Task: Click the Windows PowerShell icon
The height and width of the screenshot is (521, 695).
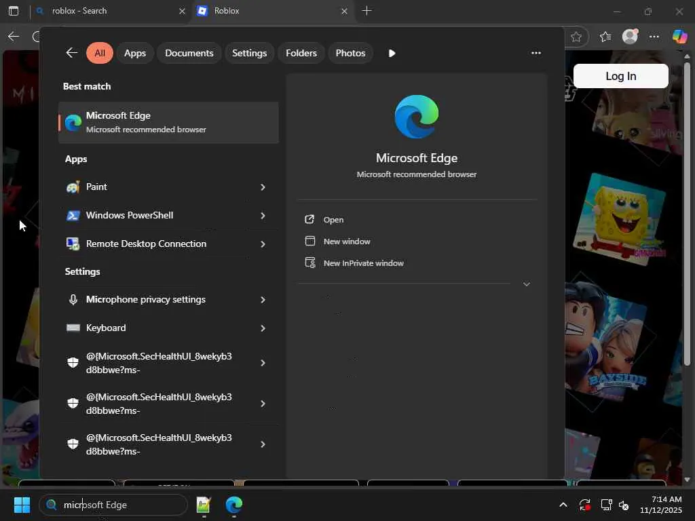Action: point(73,215)
